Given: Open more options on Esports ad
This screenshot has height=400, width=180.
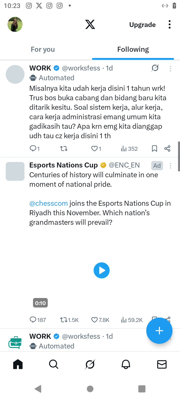Looking at the screenshot, I should pos(170,166).
